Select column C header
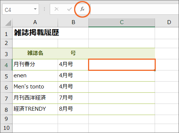This screenshot has height=133, width=179. click(x=122, y=23)
